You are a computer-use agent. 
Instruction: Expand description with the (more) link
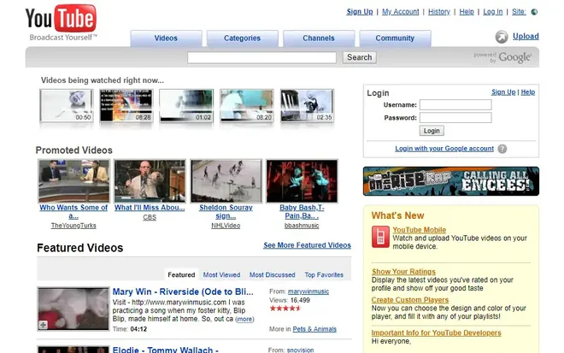(x=244, y=319)
